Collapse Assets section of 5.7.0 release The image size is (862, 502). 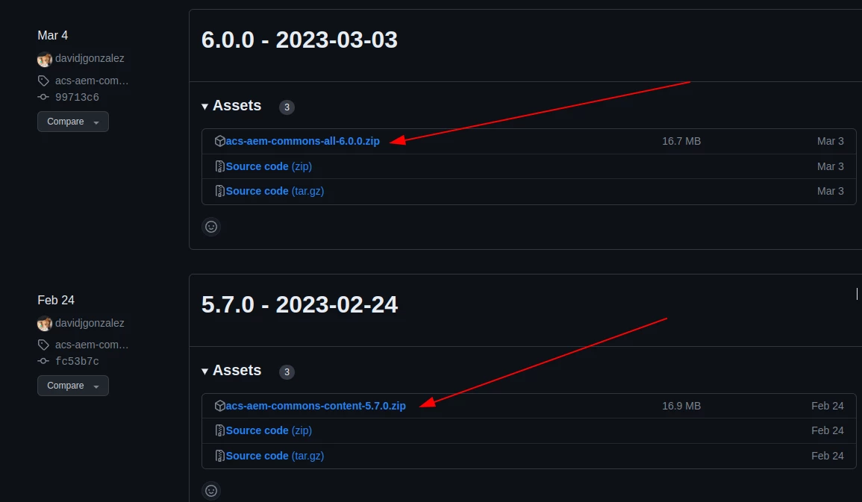coord(231,370)
